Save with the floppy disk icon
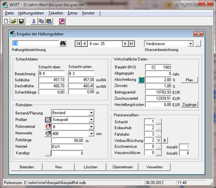The height and width of the screenshot is (188, 216). (x=21, y=21)
